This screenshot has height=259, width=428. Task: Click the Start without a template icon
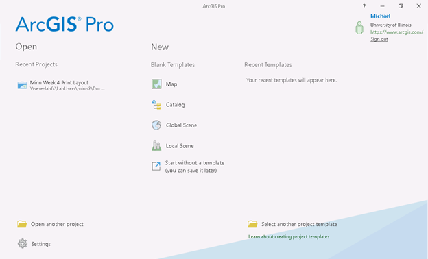(156, 166)
